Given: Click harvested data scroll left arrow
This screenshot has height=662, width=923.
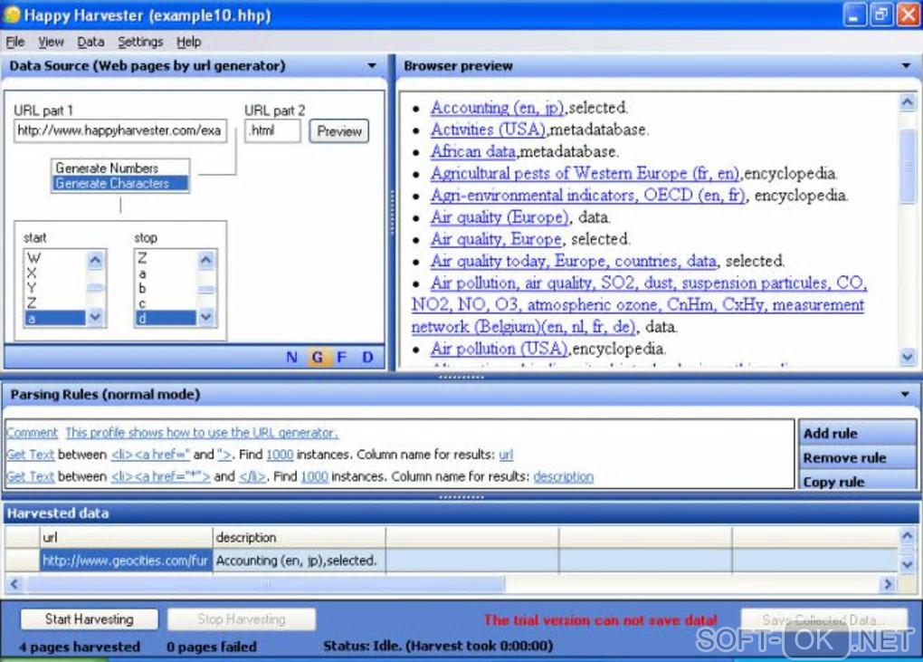Looking at the screenshot, I should 14,584.
